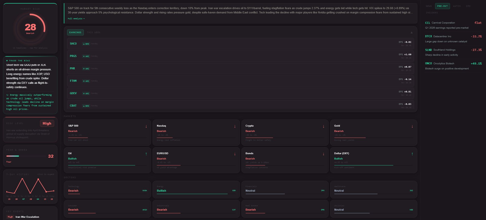
Task: Click the Gold bearish down arrow icon
Action: point(412,126)
